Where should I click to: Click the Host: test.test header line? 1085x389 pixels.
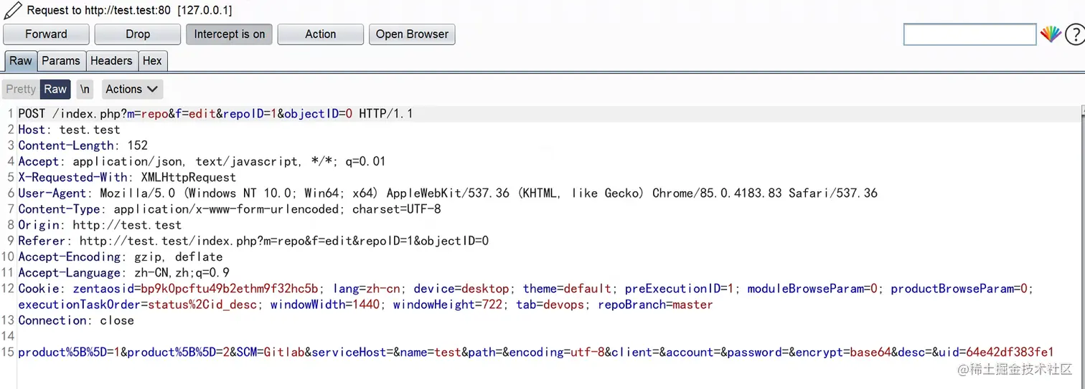tap(69, 130)
